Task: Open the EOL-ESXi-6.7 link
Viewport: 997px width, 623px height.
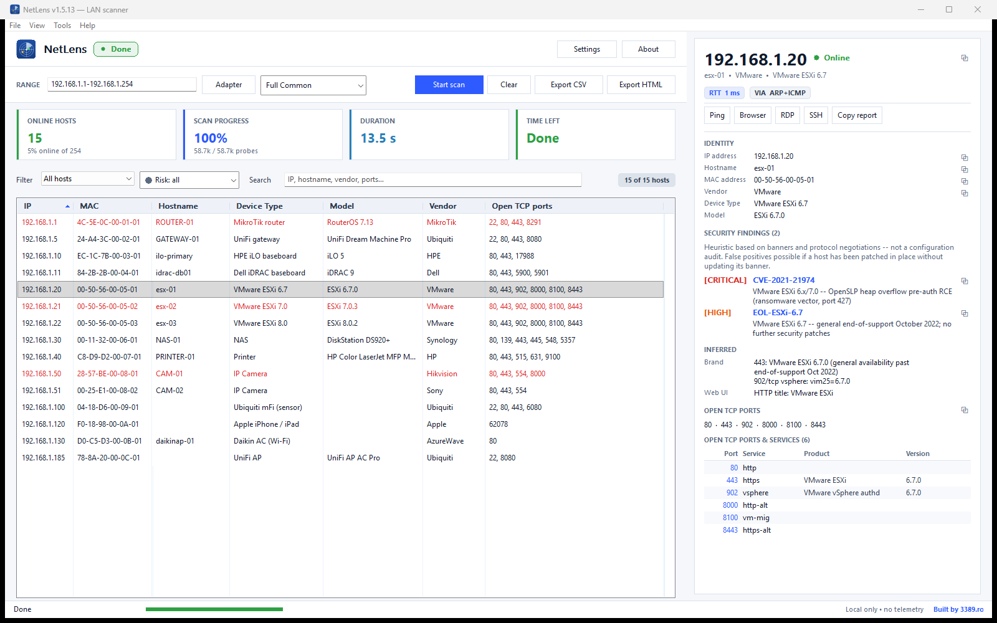Action: coord(778,313)
